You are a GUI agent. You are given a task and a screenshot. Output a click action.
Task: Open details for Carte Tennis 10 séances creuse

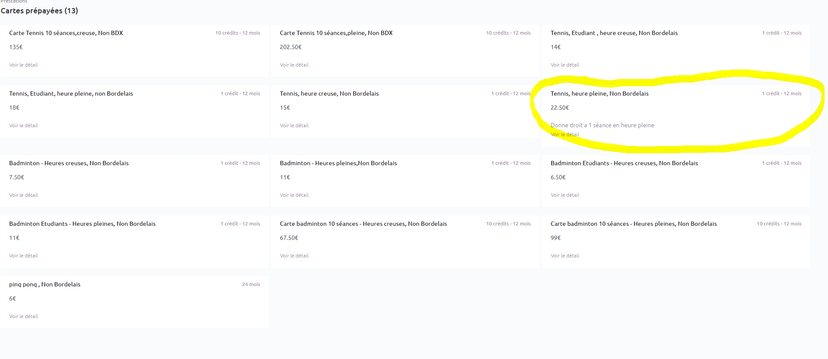(23, 65)
